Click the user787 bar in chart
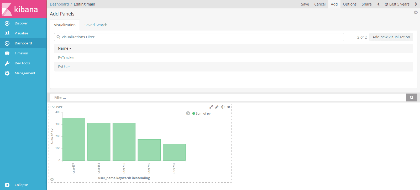Viewport: 420px width, 190px height. pyautogui.click(x=174, y=152)
